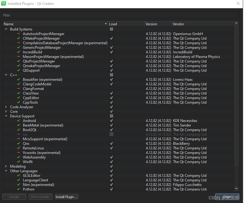The image size is (244, 203).
Task: Toggle the Build Systems group load checkbox
Action: click(x=111, y=29)
